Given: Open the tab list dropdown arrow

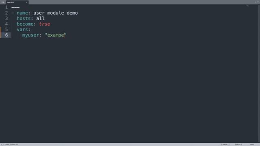Looking at the screenshot, I should coord(258,2).
